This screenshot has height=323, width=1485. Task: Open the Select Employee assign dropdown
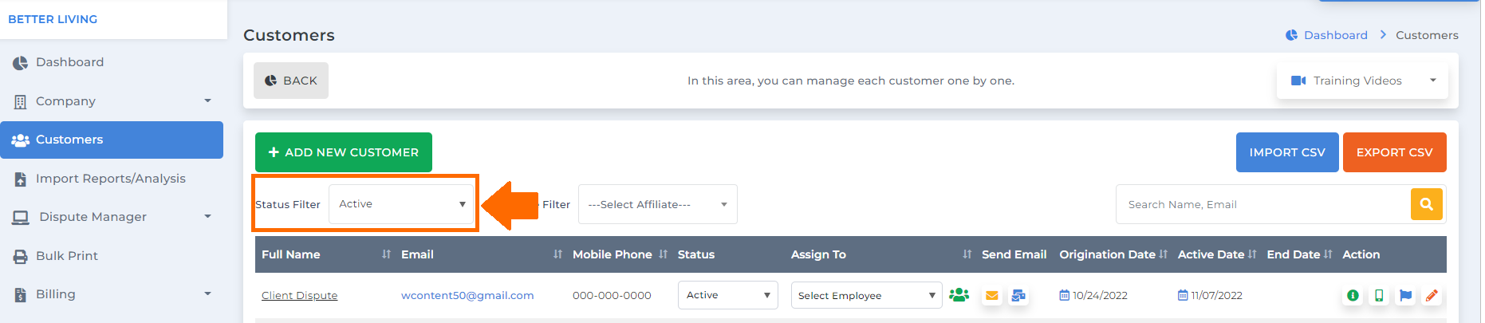pos(866,295)
